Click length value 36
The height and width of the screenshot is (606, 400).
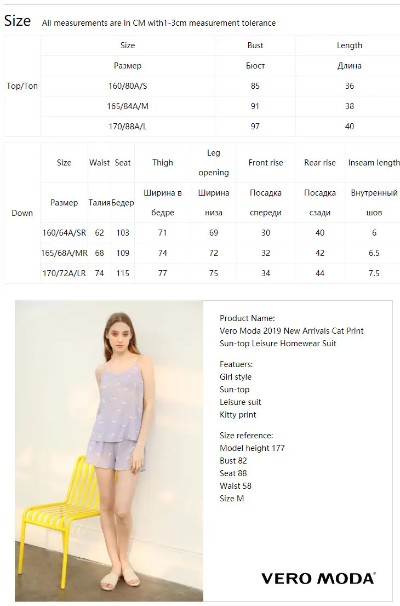click(x=350, y=86)
